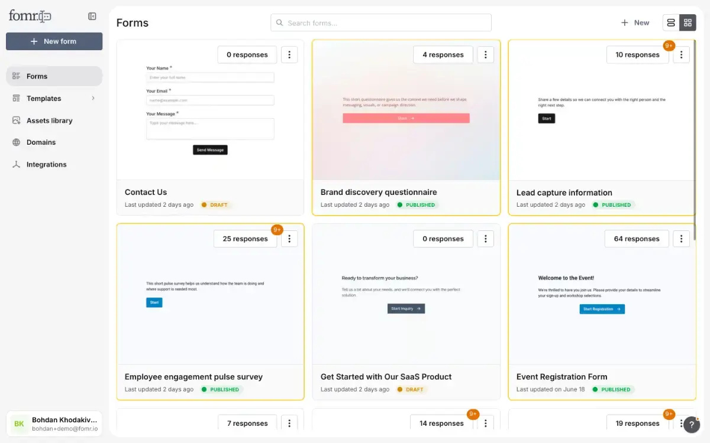710x443 pixels.
Task: Open Contact Us form options menu
Action: [289, 55]
